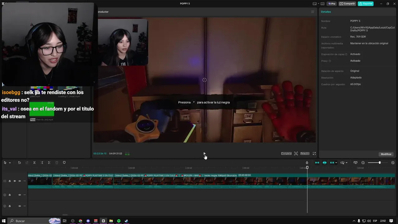Enter fullscreen preview mode
Viewport: 398px width, 224px height.
pyautogui.click(x=314, y=153)
